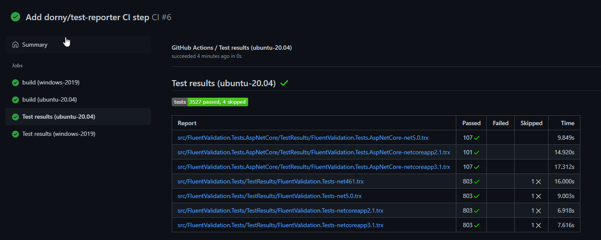601x240 pixels.
Task: Click skipped X icon in Tests-netcoreapp3.1 row
Action: (x=538, y=225)
